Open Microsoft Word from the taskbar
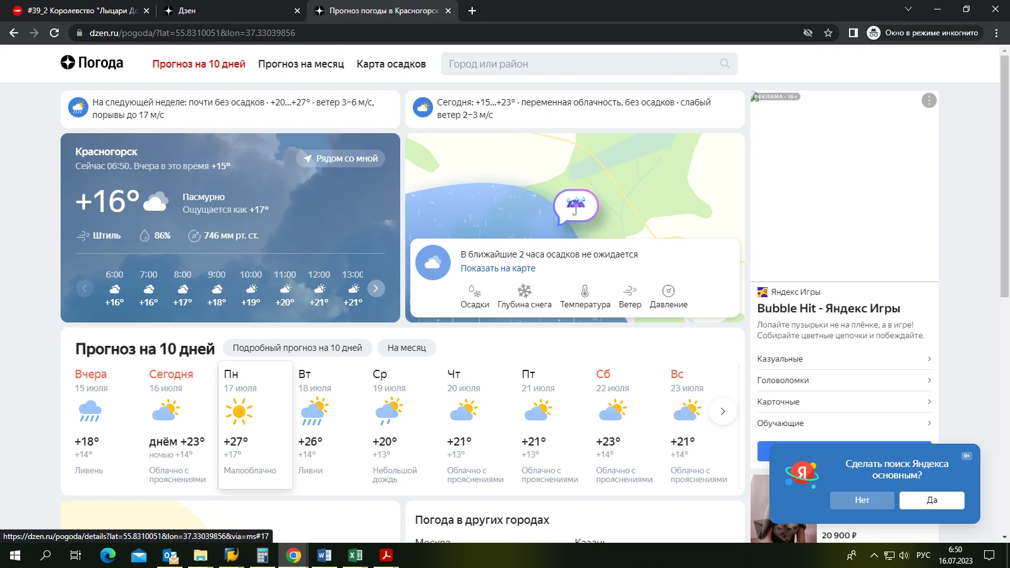The image size is (1010, 568). pos(324,555)
